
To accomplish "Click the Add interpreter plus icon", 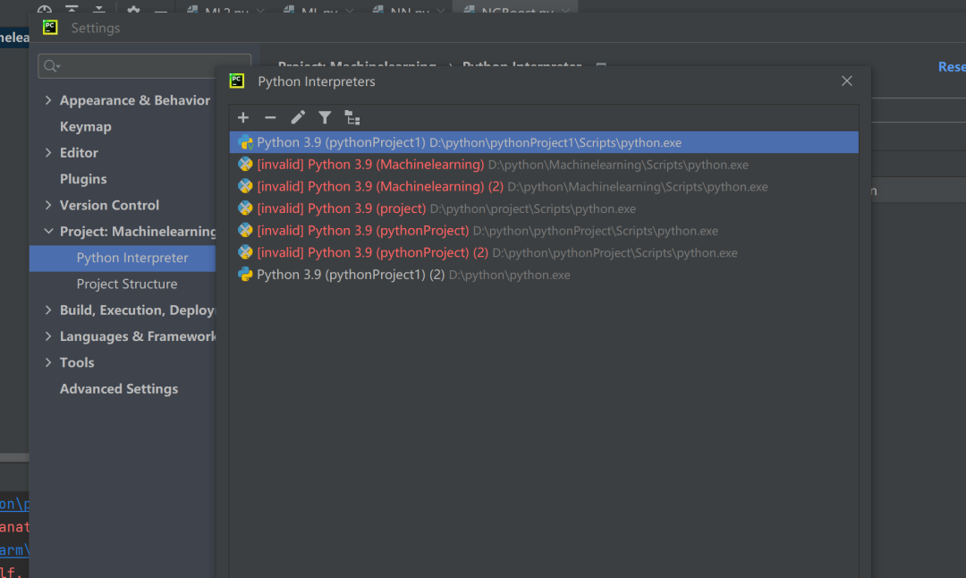I will click(x=242, y=118).
